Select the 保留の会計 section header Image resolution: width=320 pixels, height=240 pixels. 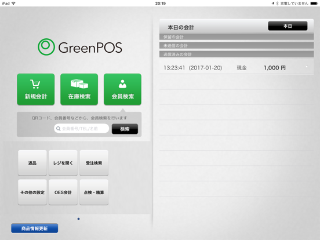click(x=237, y=37)
